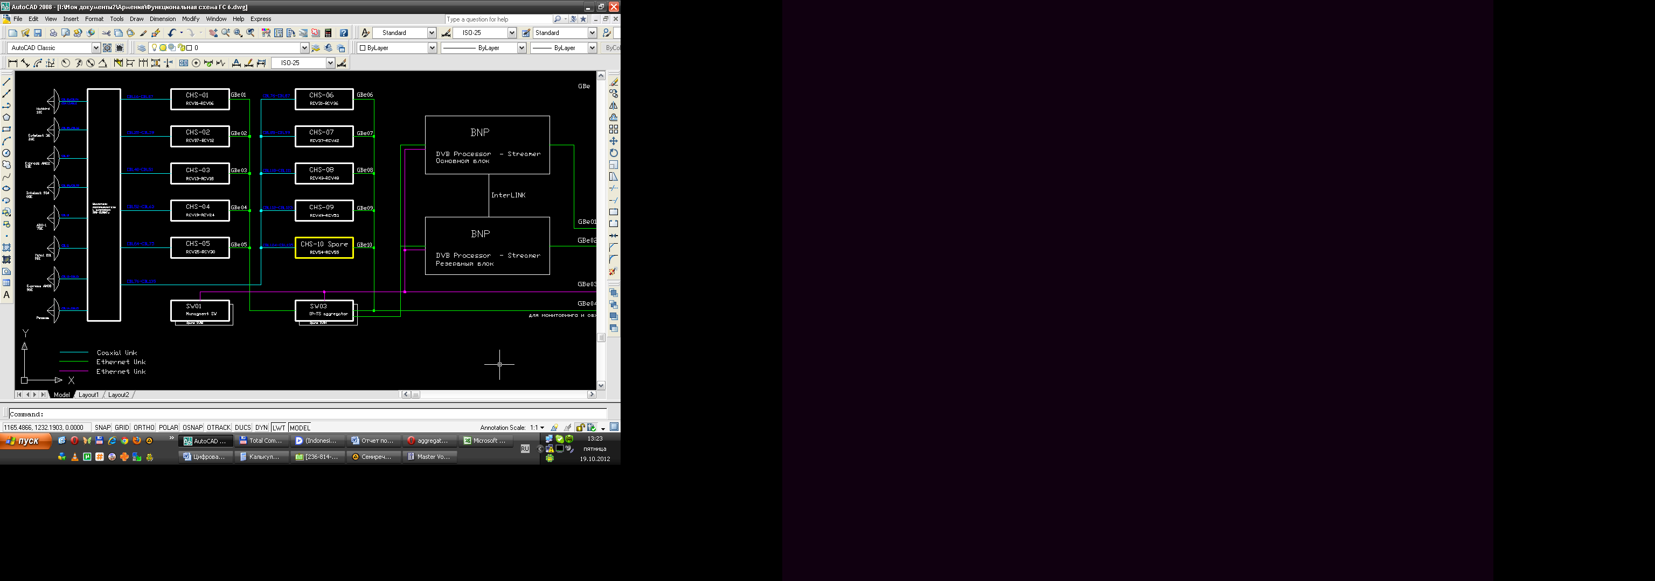The height and width of the screenshot is (581, 1655).
Task: Click the Radius dimension tool icon
Action: click(66, 63)
